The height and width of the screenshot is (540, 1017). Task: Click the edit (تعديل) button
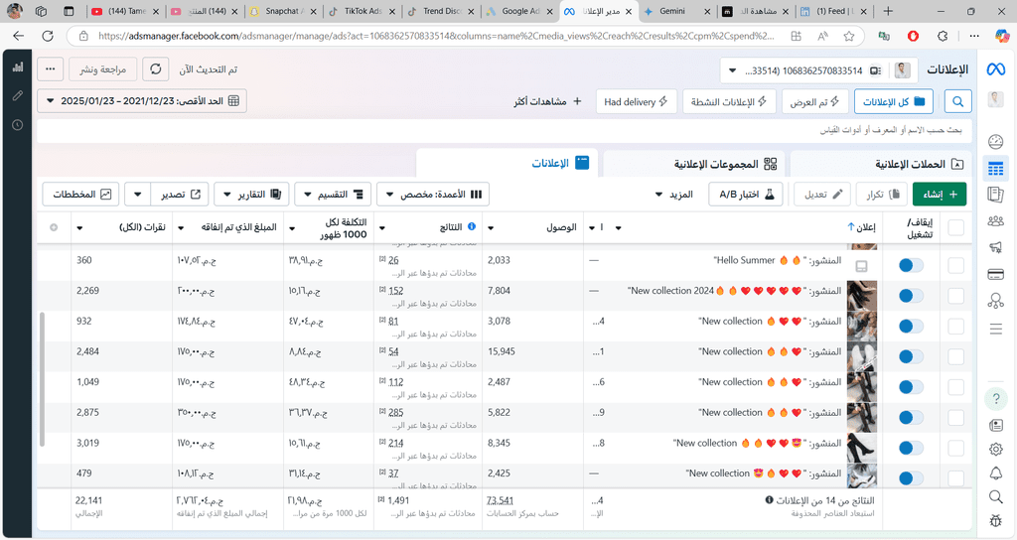point(822,194)
